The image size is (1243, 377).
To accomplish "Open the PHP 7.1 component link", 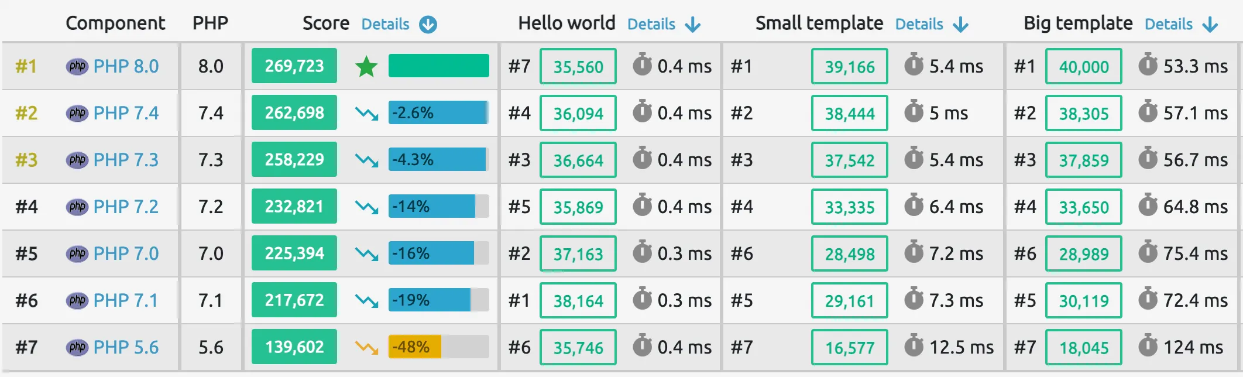I will 126,300.
